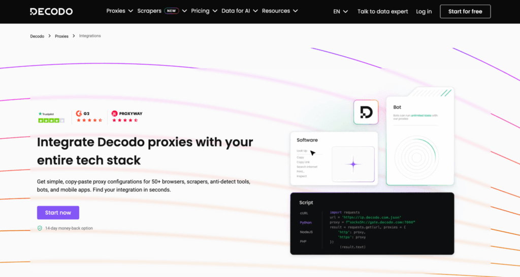The image size is (520, 277).
Task: Click the Bot card heading
Action: tap(397, 107)
